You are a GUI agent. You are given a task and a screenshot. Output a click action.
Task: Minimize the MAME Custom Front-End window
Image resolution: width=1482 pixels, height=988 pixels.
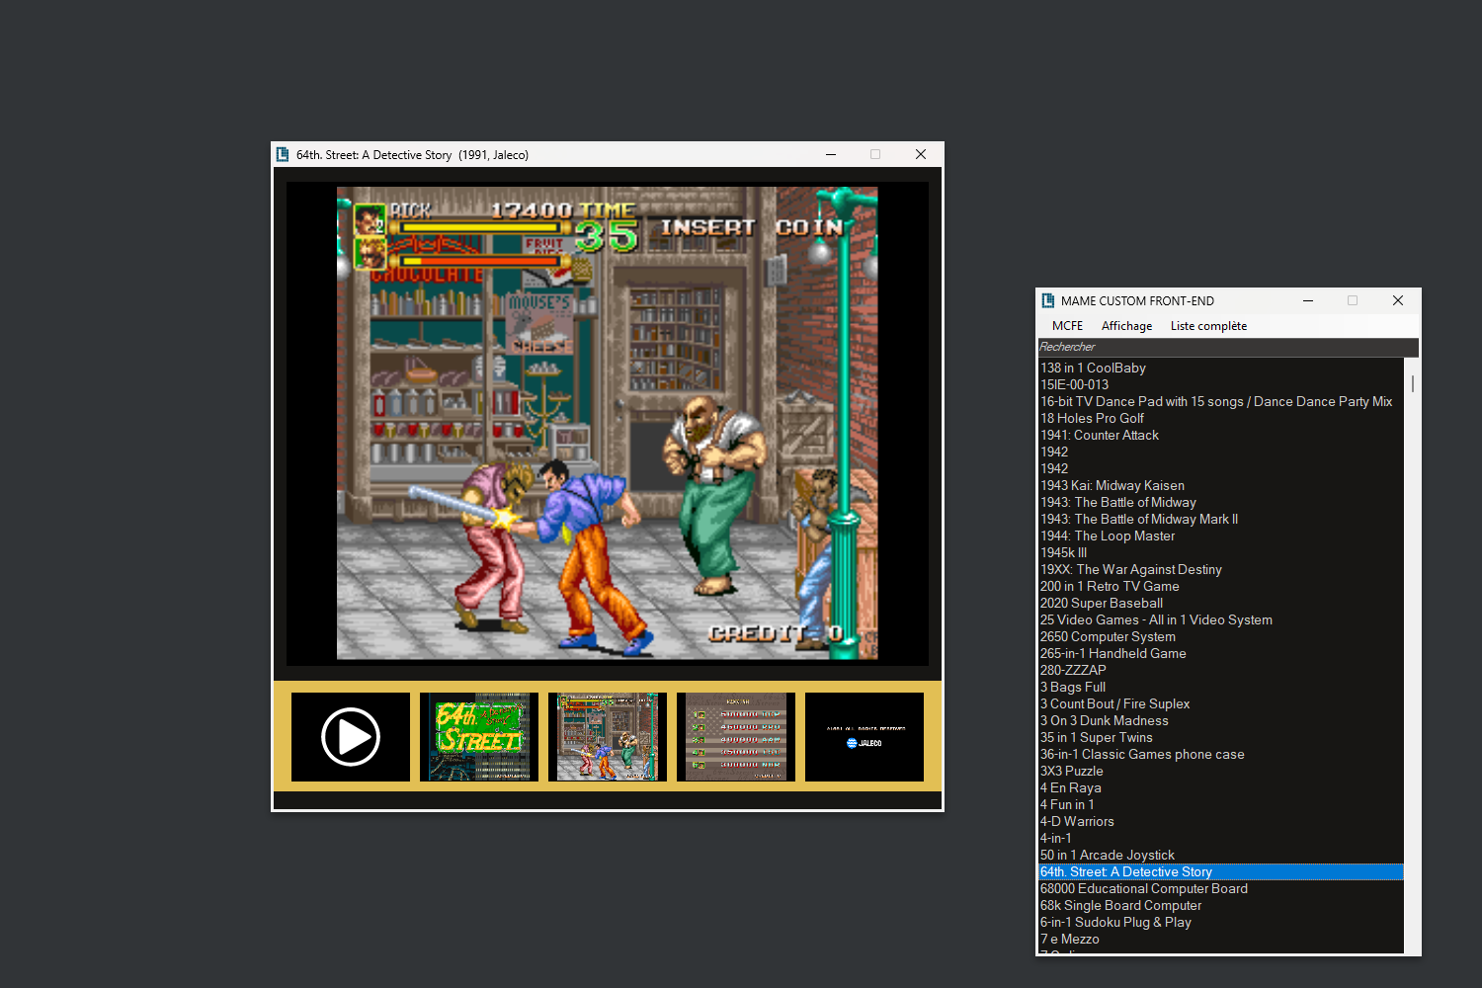pos(1308,300)
